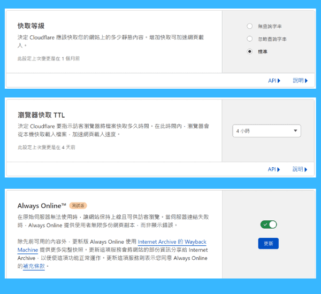Screen dimensions: 321x294
Task: Open Internet Archive 的 Wayback Machine link
Action: pos(172,242)
